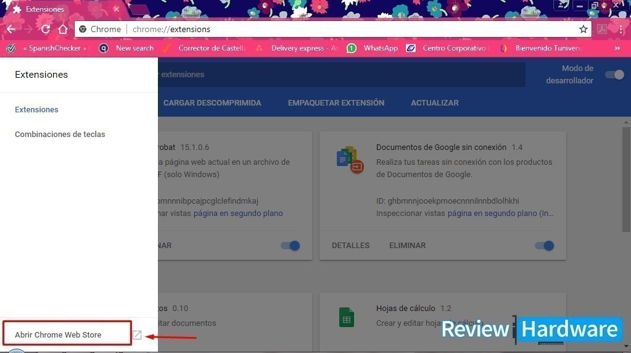Click ELIMINAR for Documentos de Google
631x353 pixels.
(407, 246)
